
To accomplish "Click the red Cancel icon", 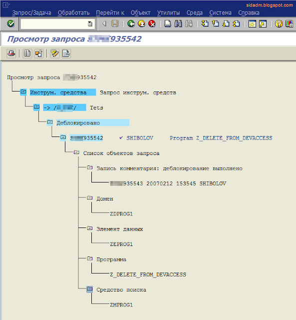I will (x=152, y=23).
